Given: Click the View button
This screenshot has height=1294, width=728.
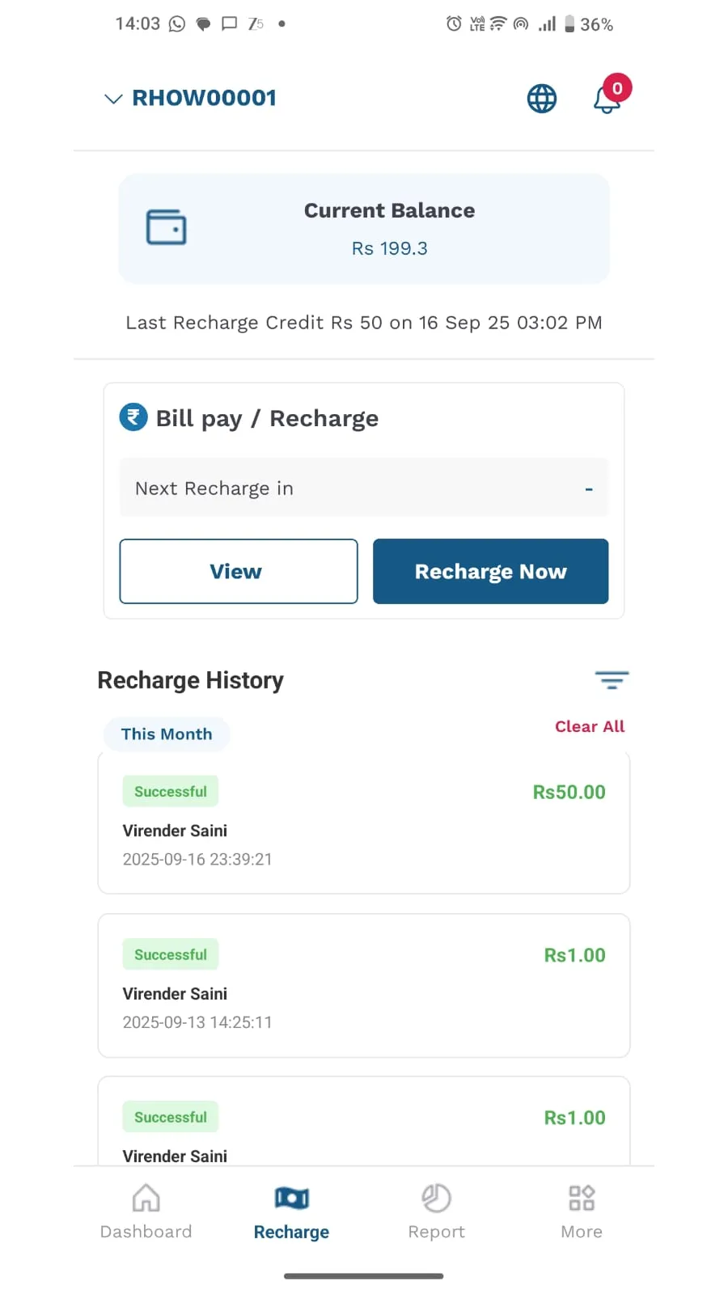Looking at the screenshot, I should pyautogui.click(x=239, y=571).
